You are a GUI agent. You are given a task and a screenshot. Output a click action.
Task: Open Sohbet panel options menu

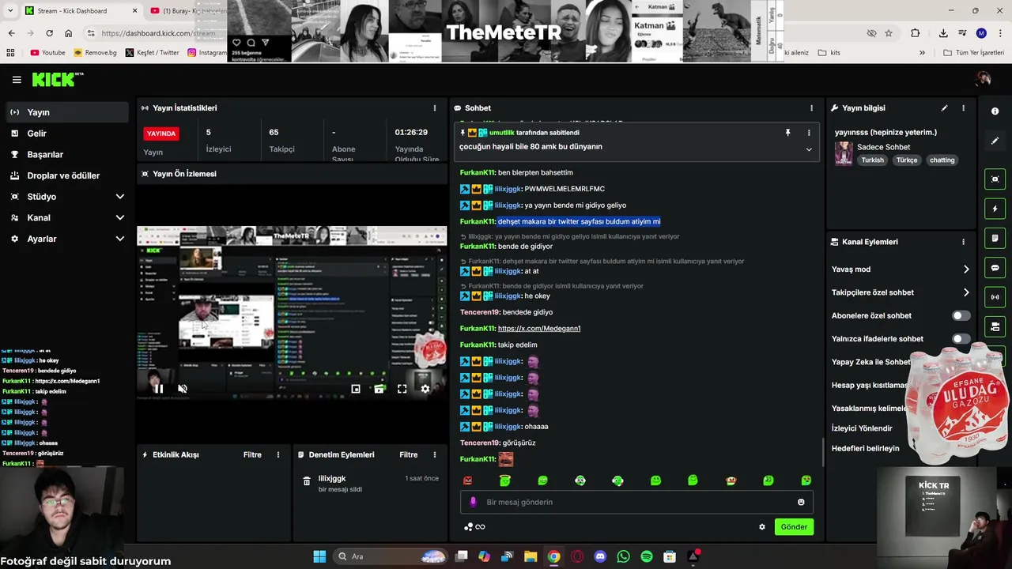tap(811, 108)
